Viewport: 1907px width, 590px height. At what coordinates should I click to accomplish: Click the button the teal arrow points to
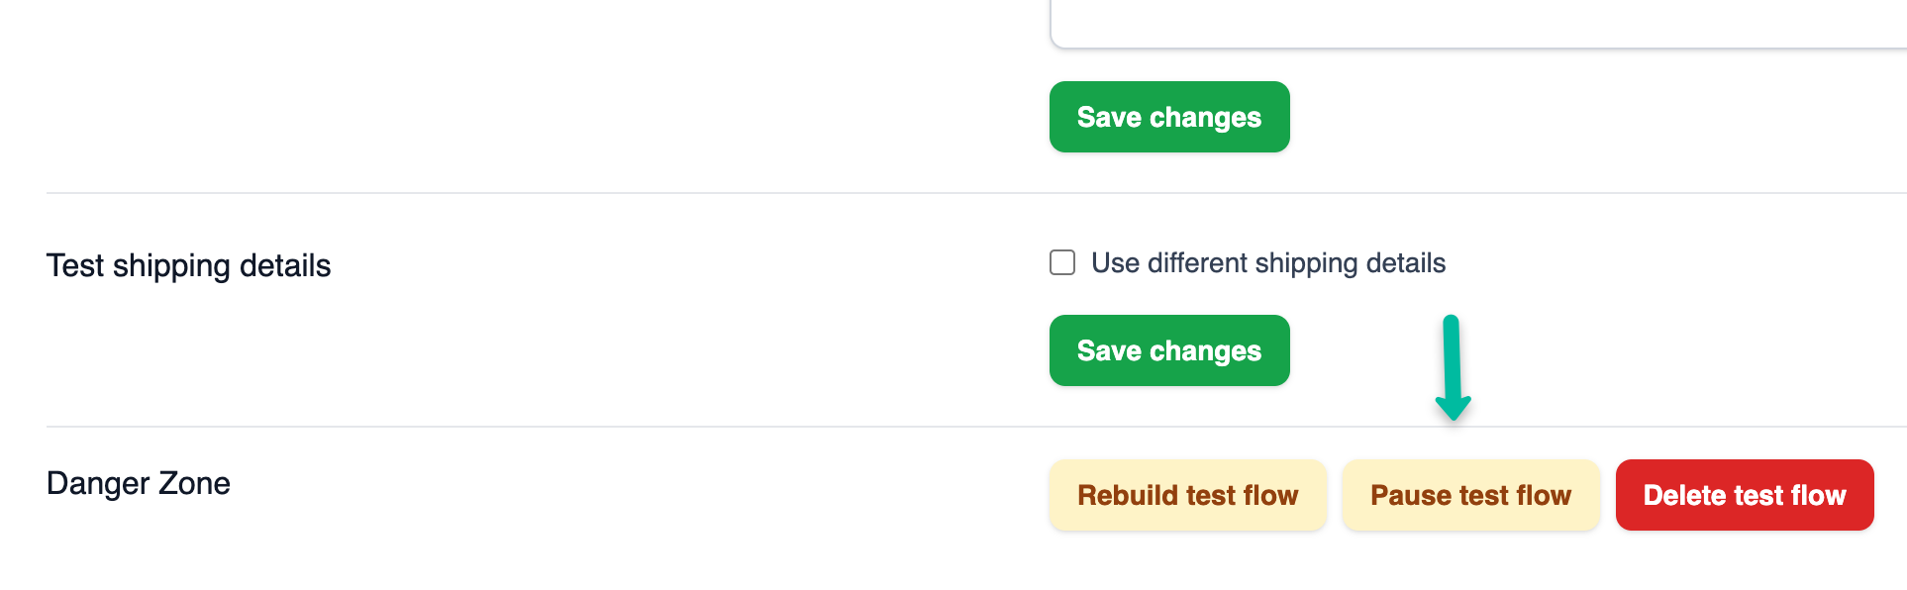point(1470,494)
